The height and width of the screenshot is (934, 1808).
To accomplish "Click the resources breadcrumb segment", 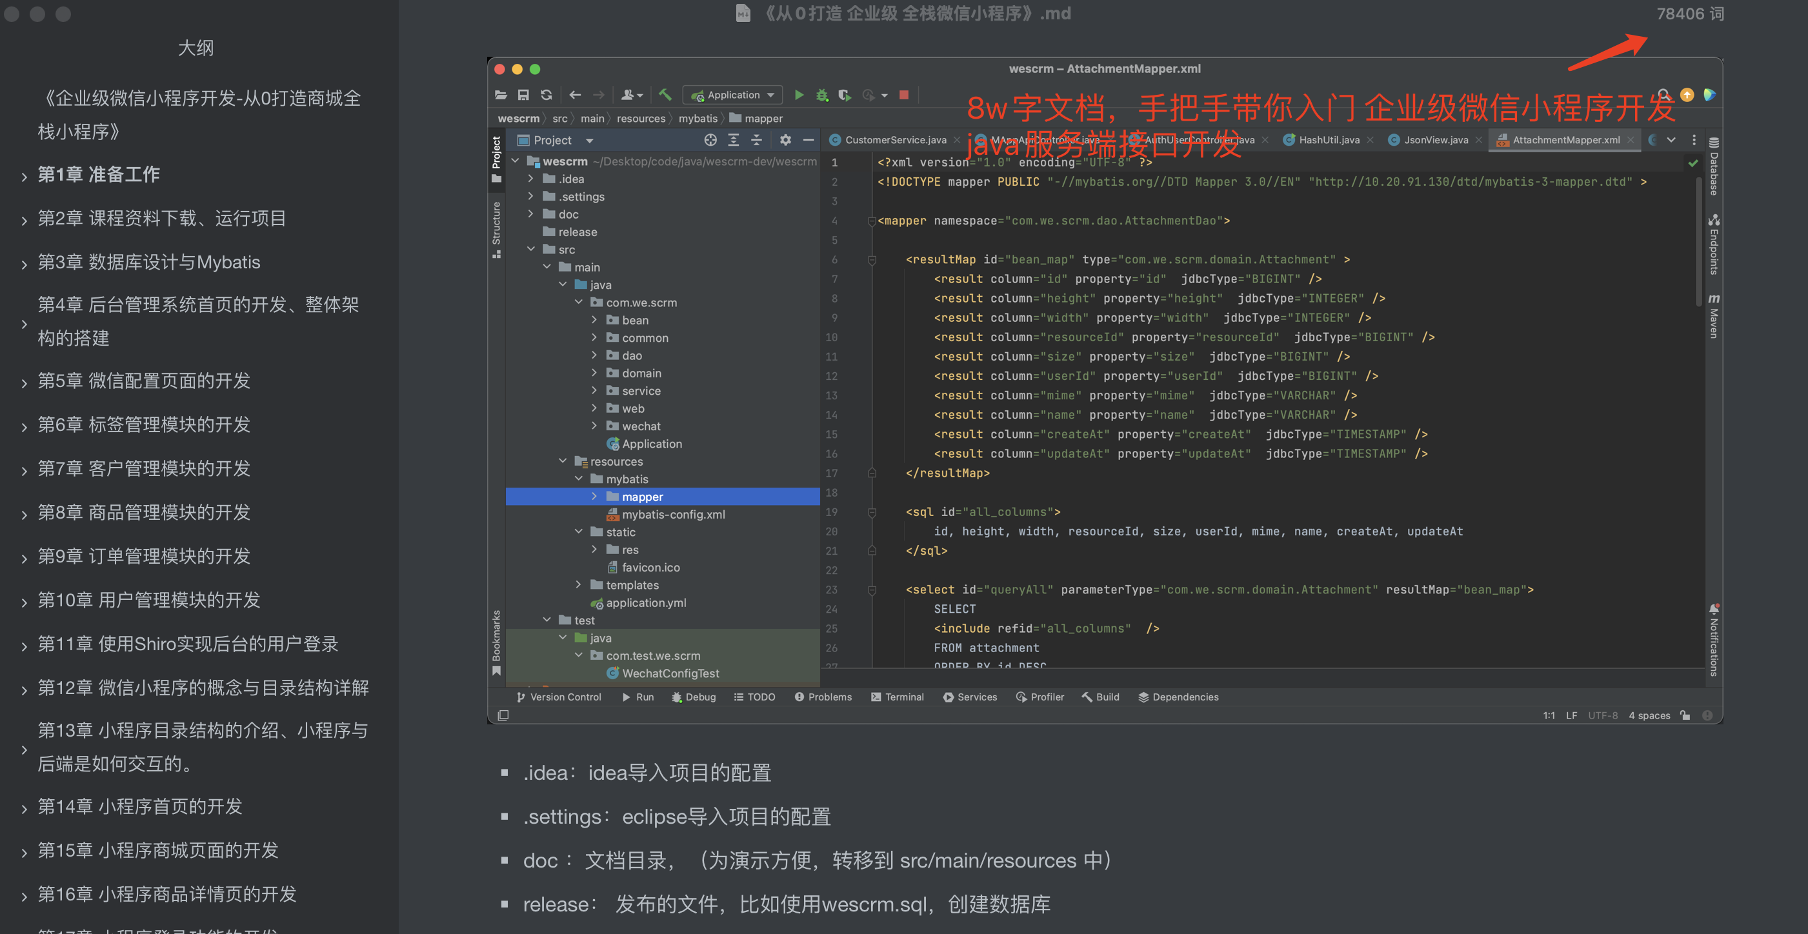I will click(x=641, y=118).
